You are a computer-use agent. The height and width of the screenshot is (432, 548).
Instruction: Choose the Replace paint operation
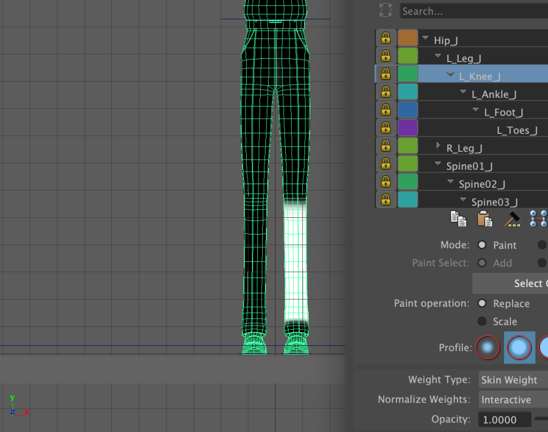(482, 304)
